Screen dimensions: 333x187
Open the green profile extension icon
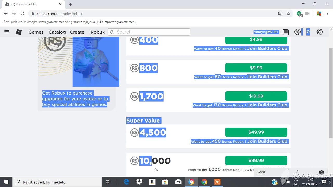pyautogui.click(x=299, y=14)
